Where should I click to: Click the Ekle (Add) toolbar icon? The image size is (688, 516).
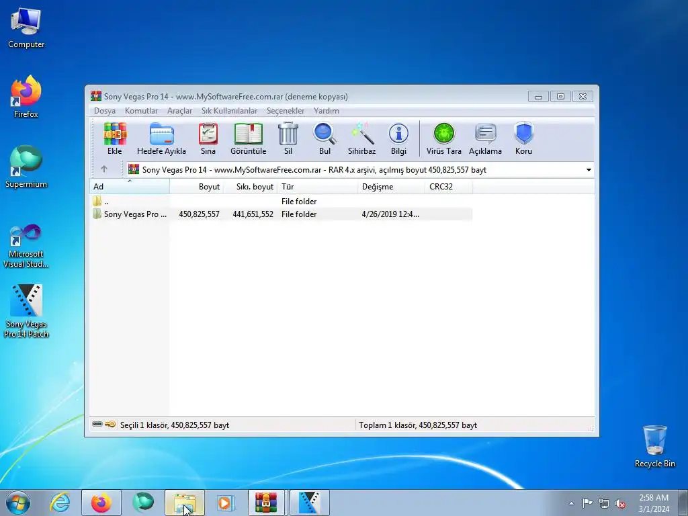[114, 138]
